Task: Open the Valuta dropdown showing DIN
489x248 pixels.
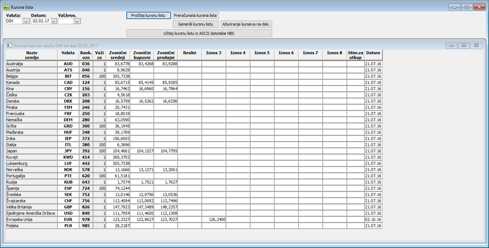Action: point(26,22)
